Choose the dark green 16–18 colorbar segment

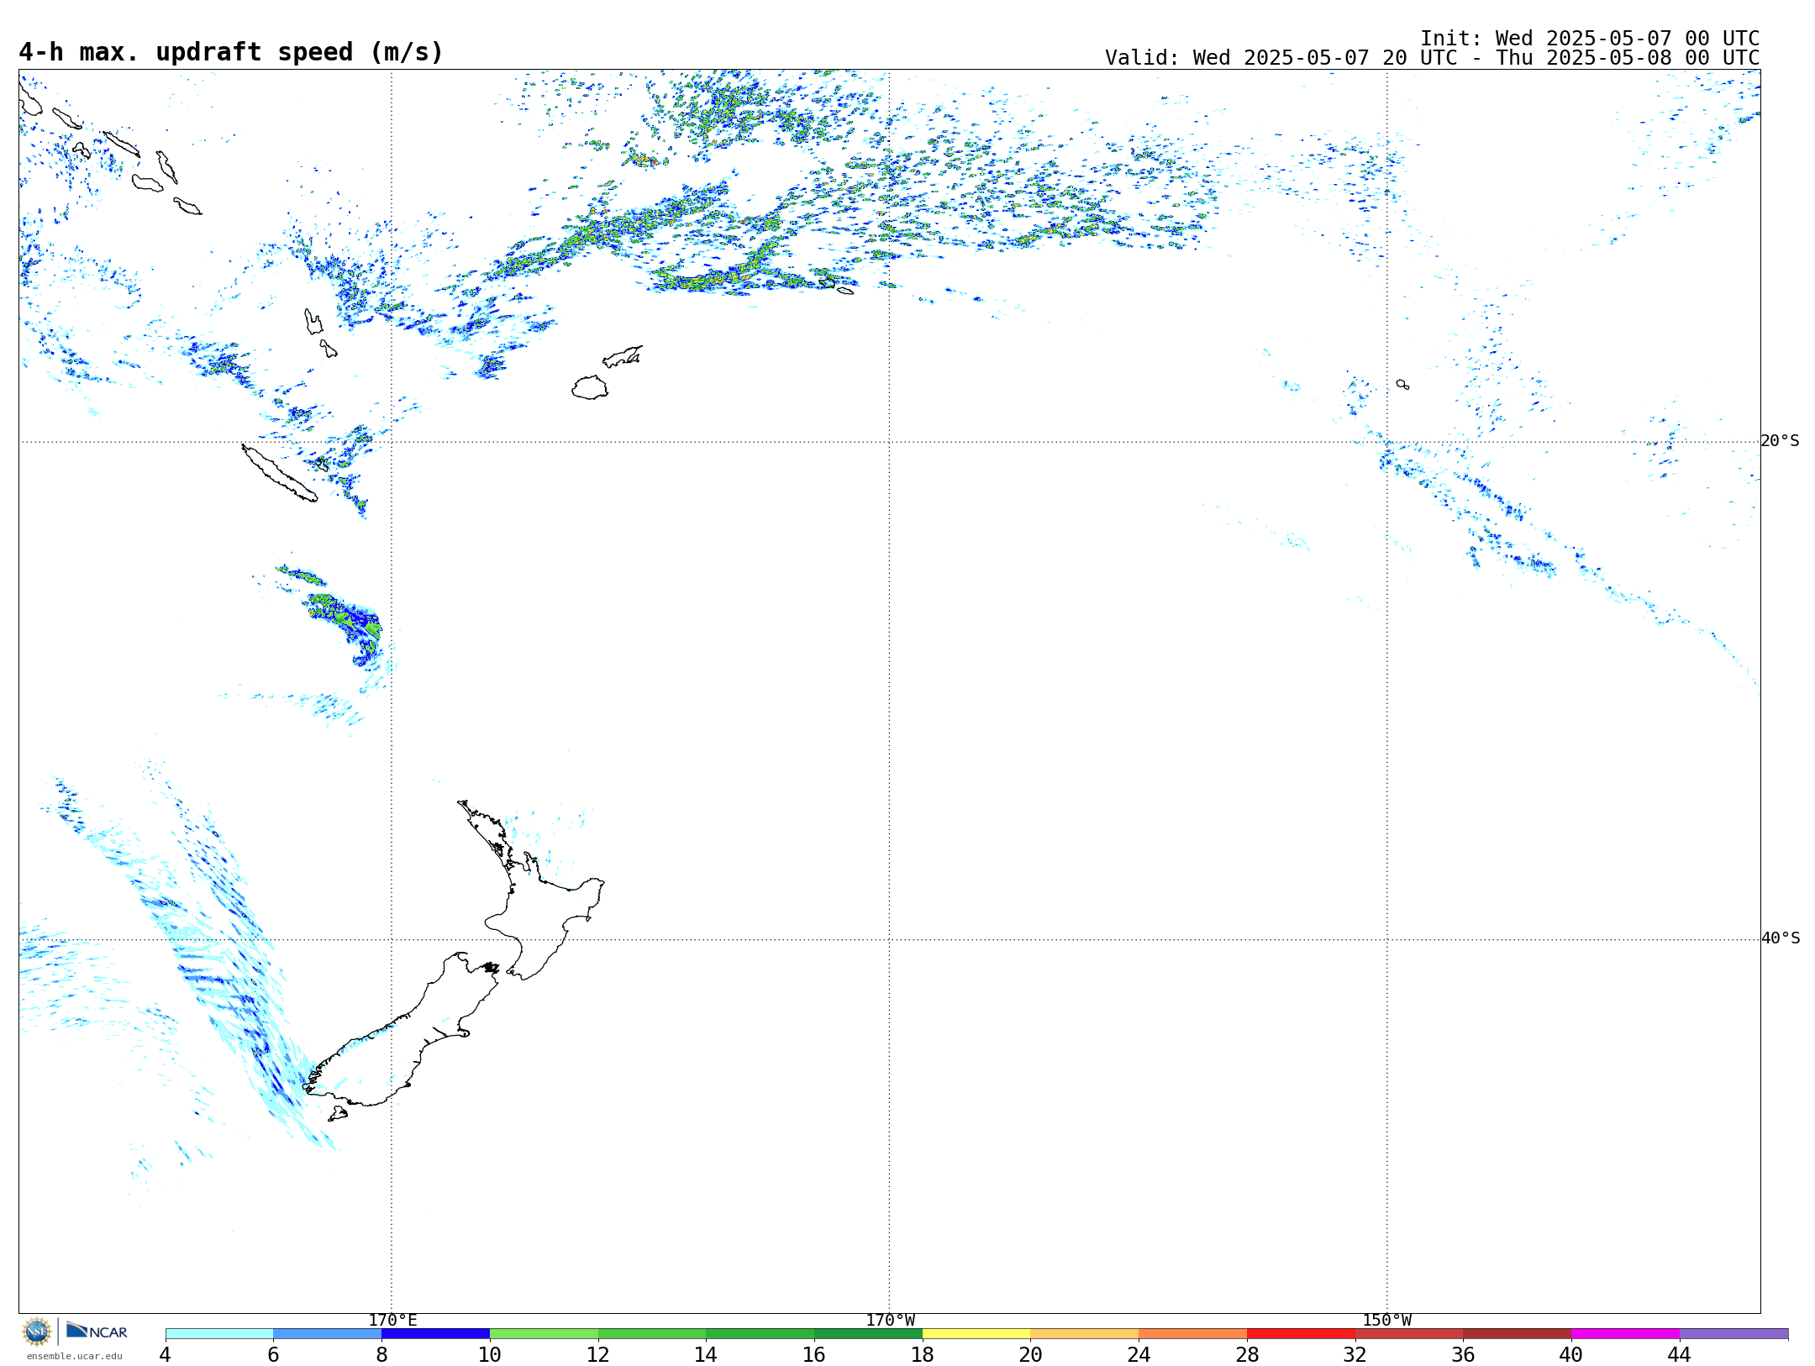869,1334
